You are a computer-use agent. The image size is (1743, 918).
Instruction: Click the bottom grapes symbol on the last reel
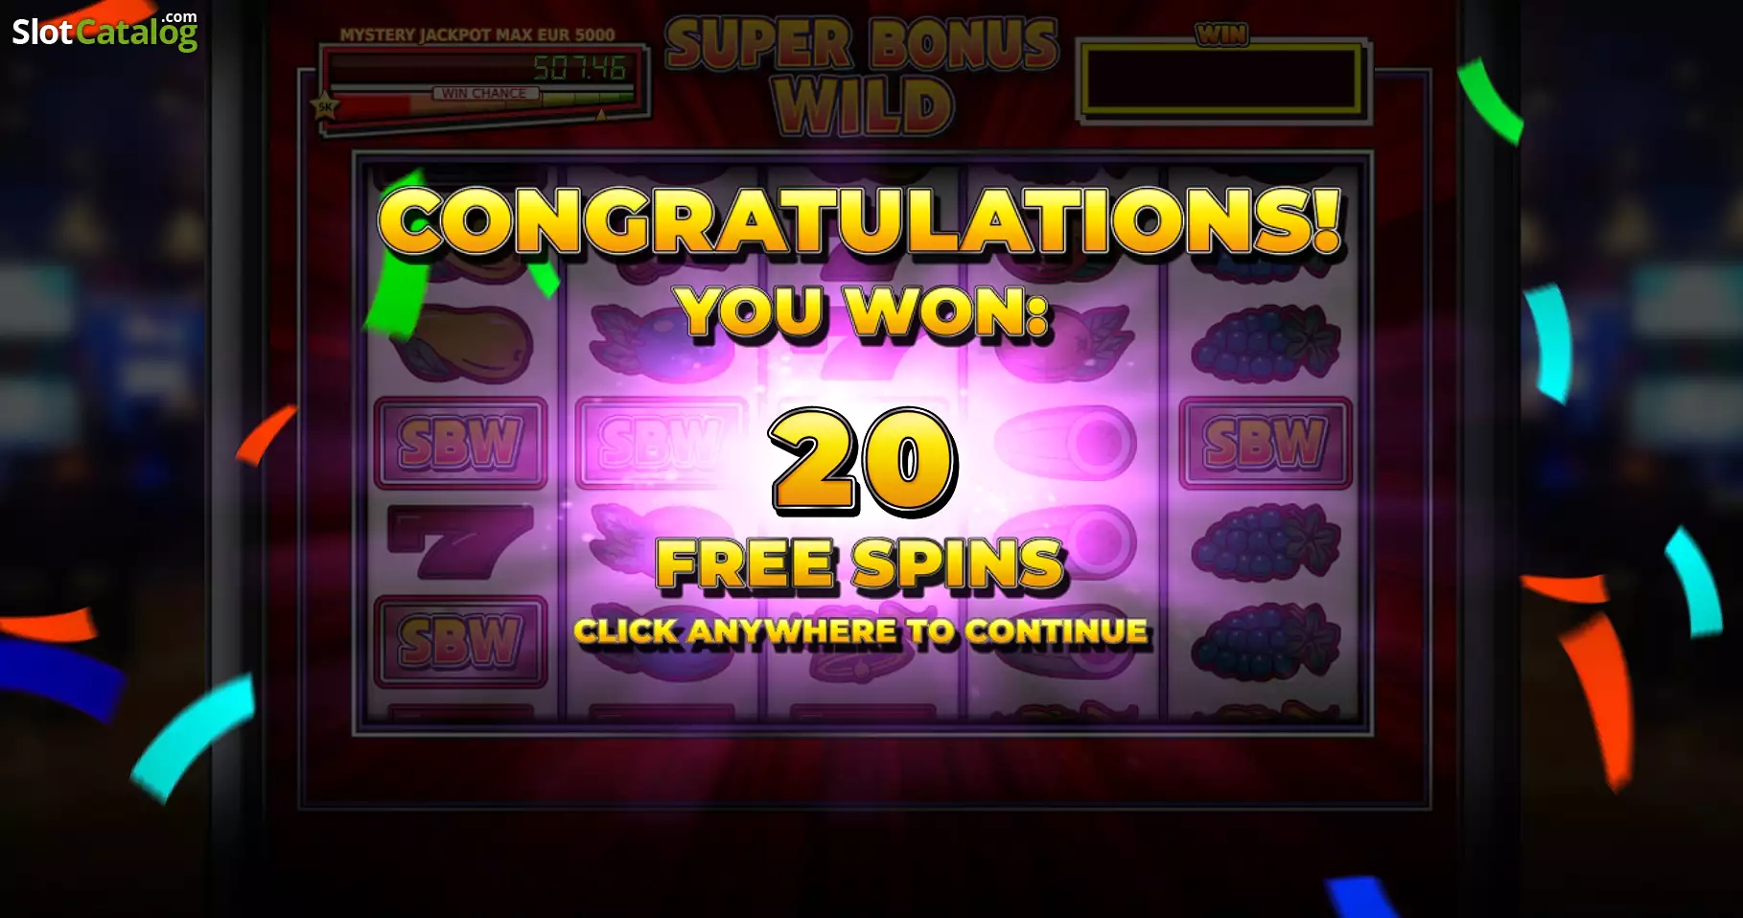1265,641
